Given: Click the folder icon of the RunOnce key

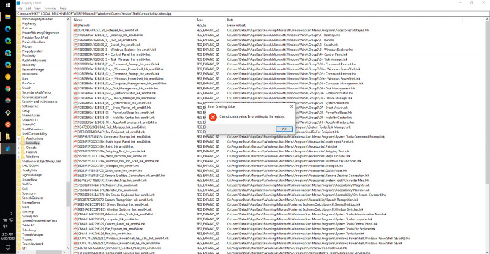Looking at the screenshot, I should pos(19,83).
